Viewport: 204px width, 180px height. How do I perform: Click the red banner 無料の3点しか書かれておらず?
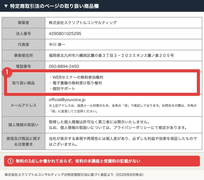pos(102,161)
